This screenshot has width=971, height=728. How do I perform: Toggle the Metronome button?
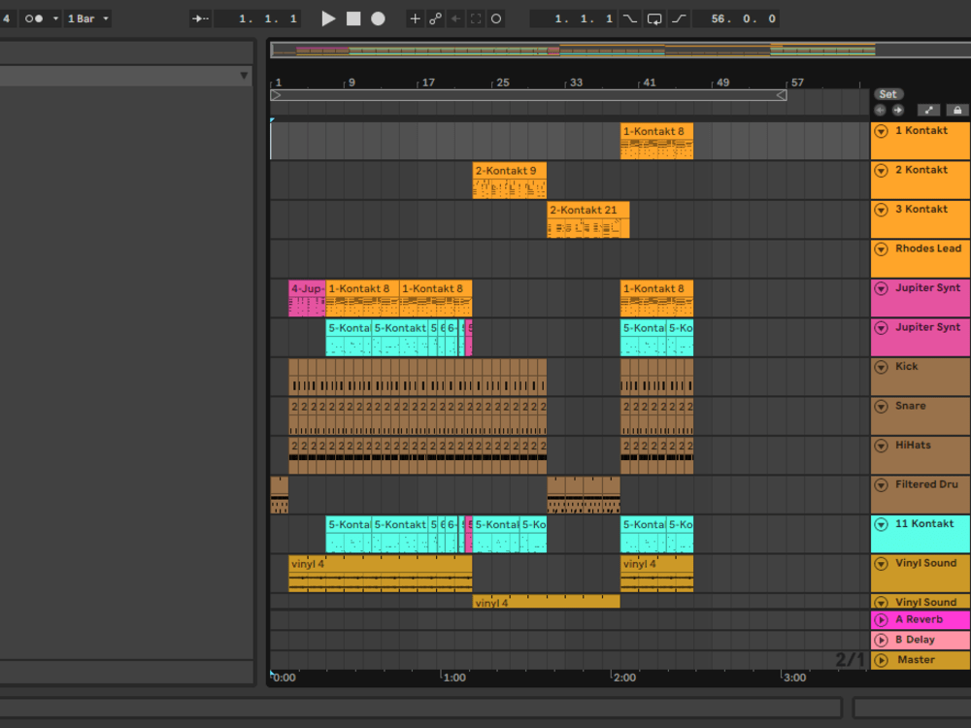(x=34, y=18)
